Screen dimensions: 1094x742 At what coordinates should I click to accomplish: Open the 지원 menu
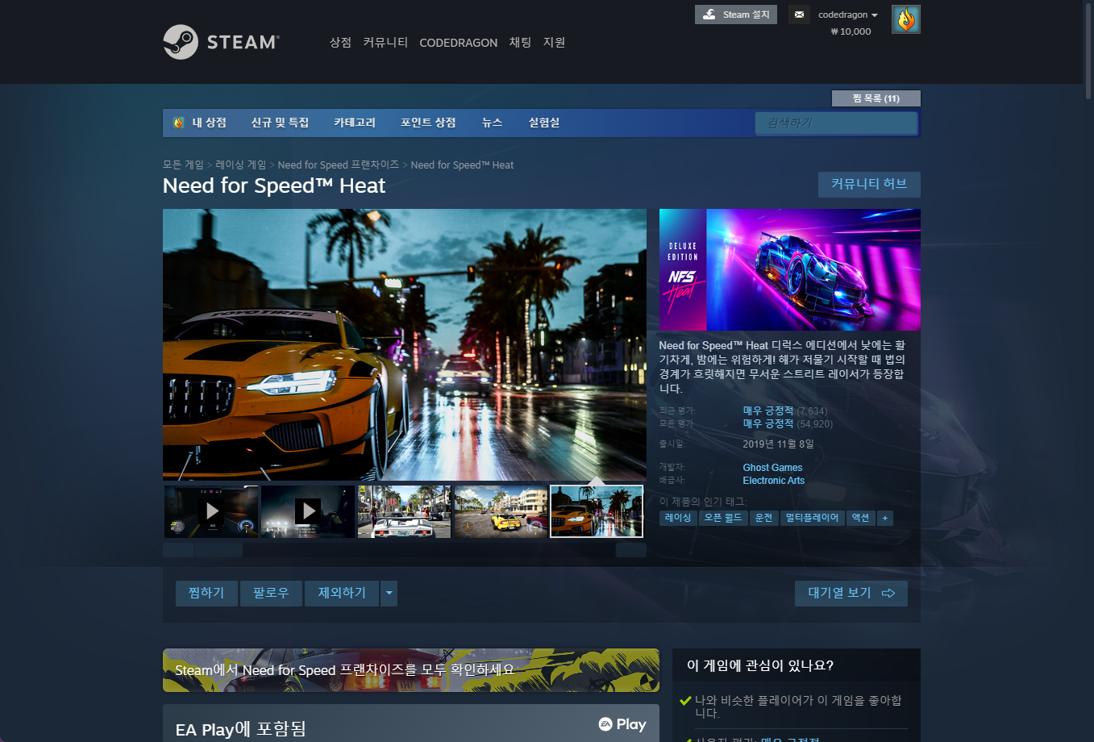click(554, 43)
